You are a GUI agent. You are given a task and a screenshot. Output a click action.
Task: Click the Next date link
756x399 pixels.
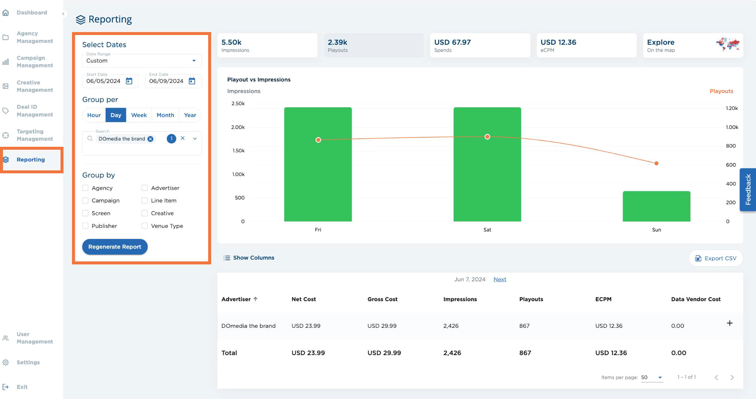500,280
